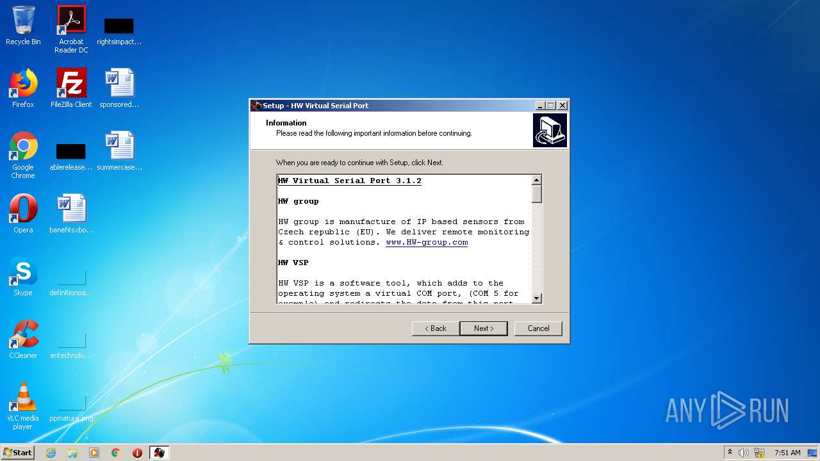Select the definitionpa desktop file

[x=71, y=282]
